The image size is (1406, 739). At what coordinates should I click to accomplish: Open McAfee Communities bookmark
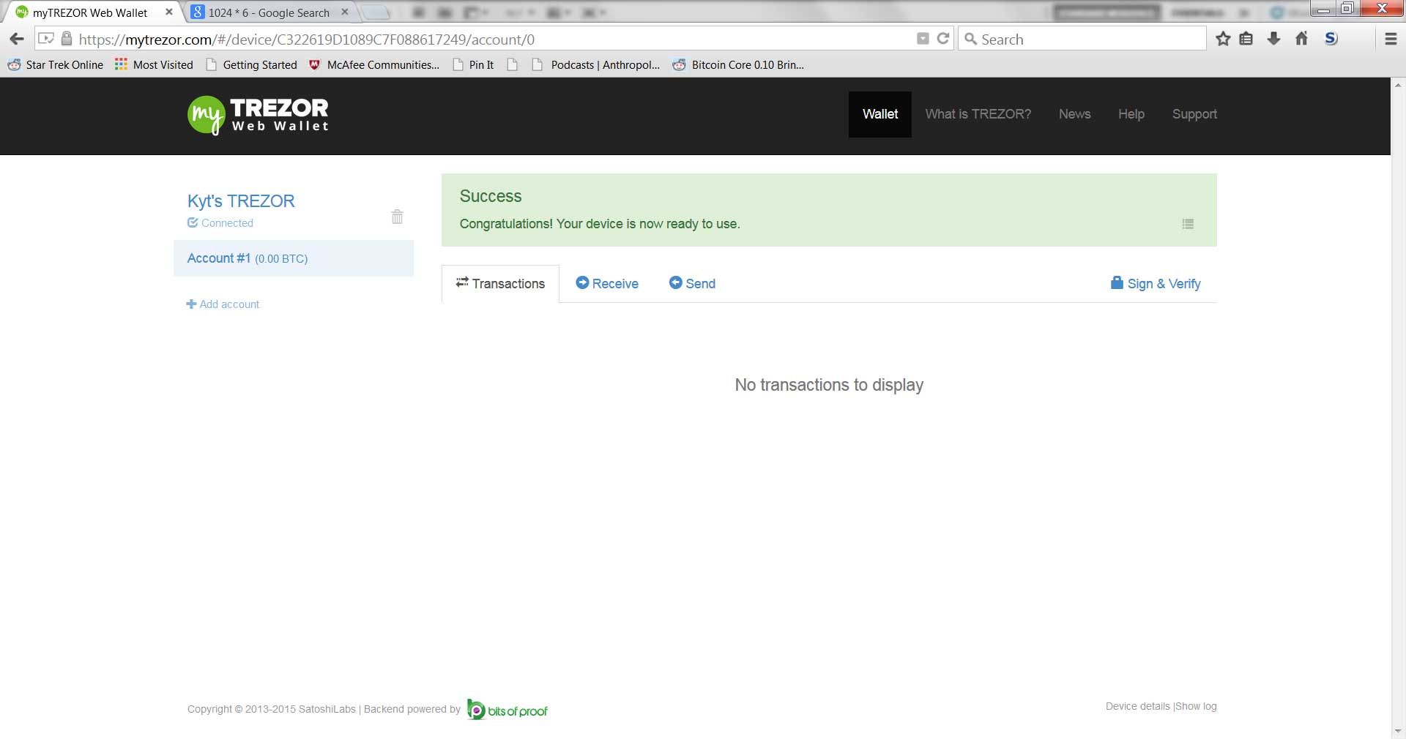coord(374,65)
